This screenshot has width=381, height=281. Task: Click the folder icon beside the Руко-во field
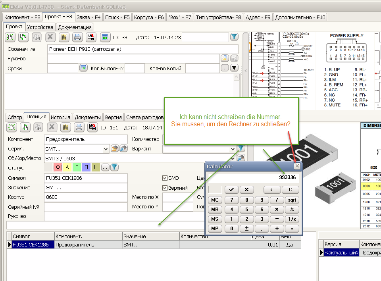click(x=225, y=58)
